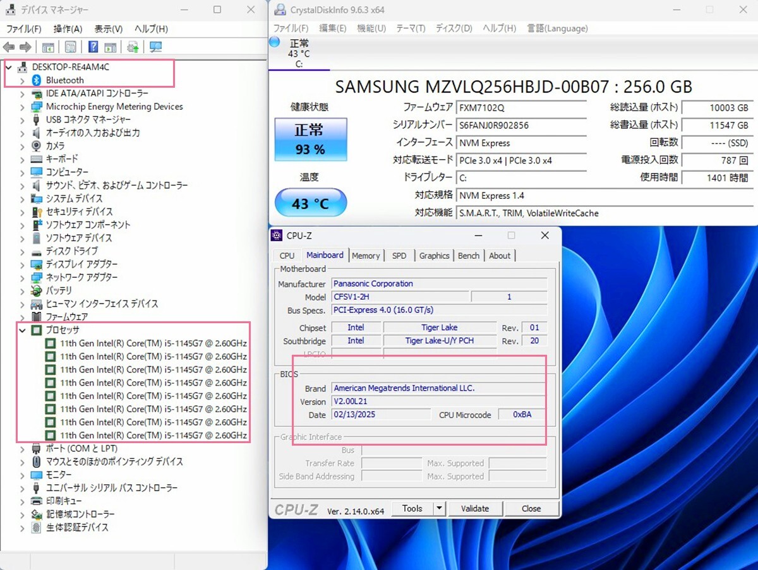Expand ディスプレイ アダプター

(x=23, y=264)
